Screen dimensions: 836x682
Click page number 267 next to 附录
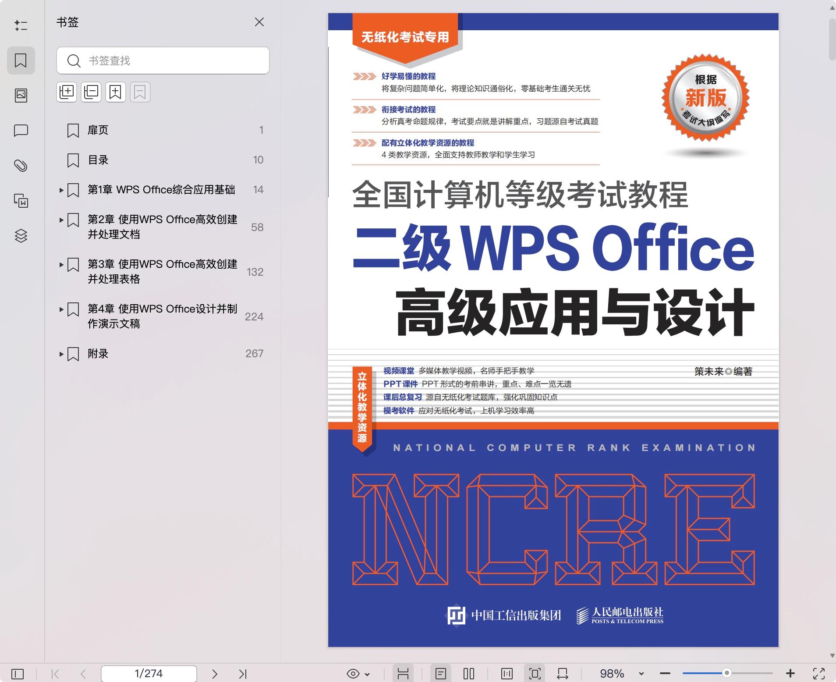(254, 354)
